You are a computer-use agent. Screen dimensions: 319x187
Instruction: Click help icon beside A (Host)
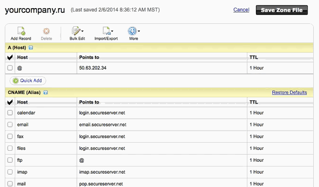click(x=31, y=48)
